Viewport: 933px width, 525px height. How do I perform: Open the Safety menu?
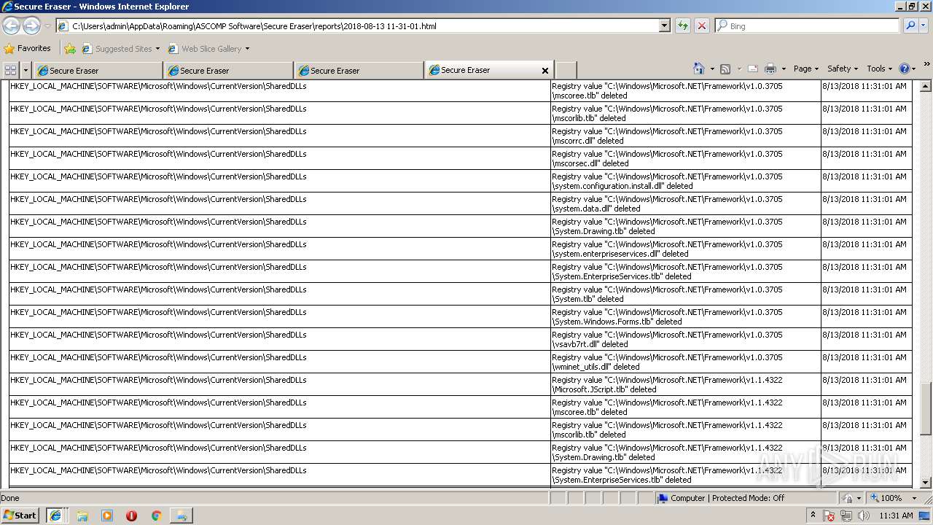(842, 69)
